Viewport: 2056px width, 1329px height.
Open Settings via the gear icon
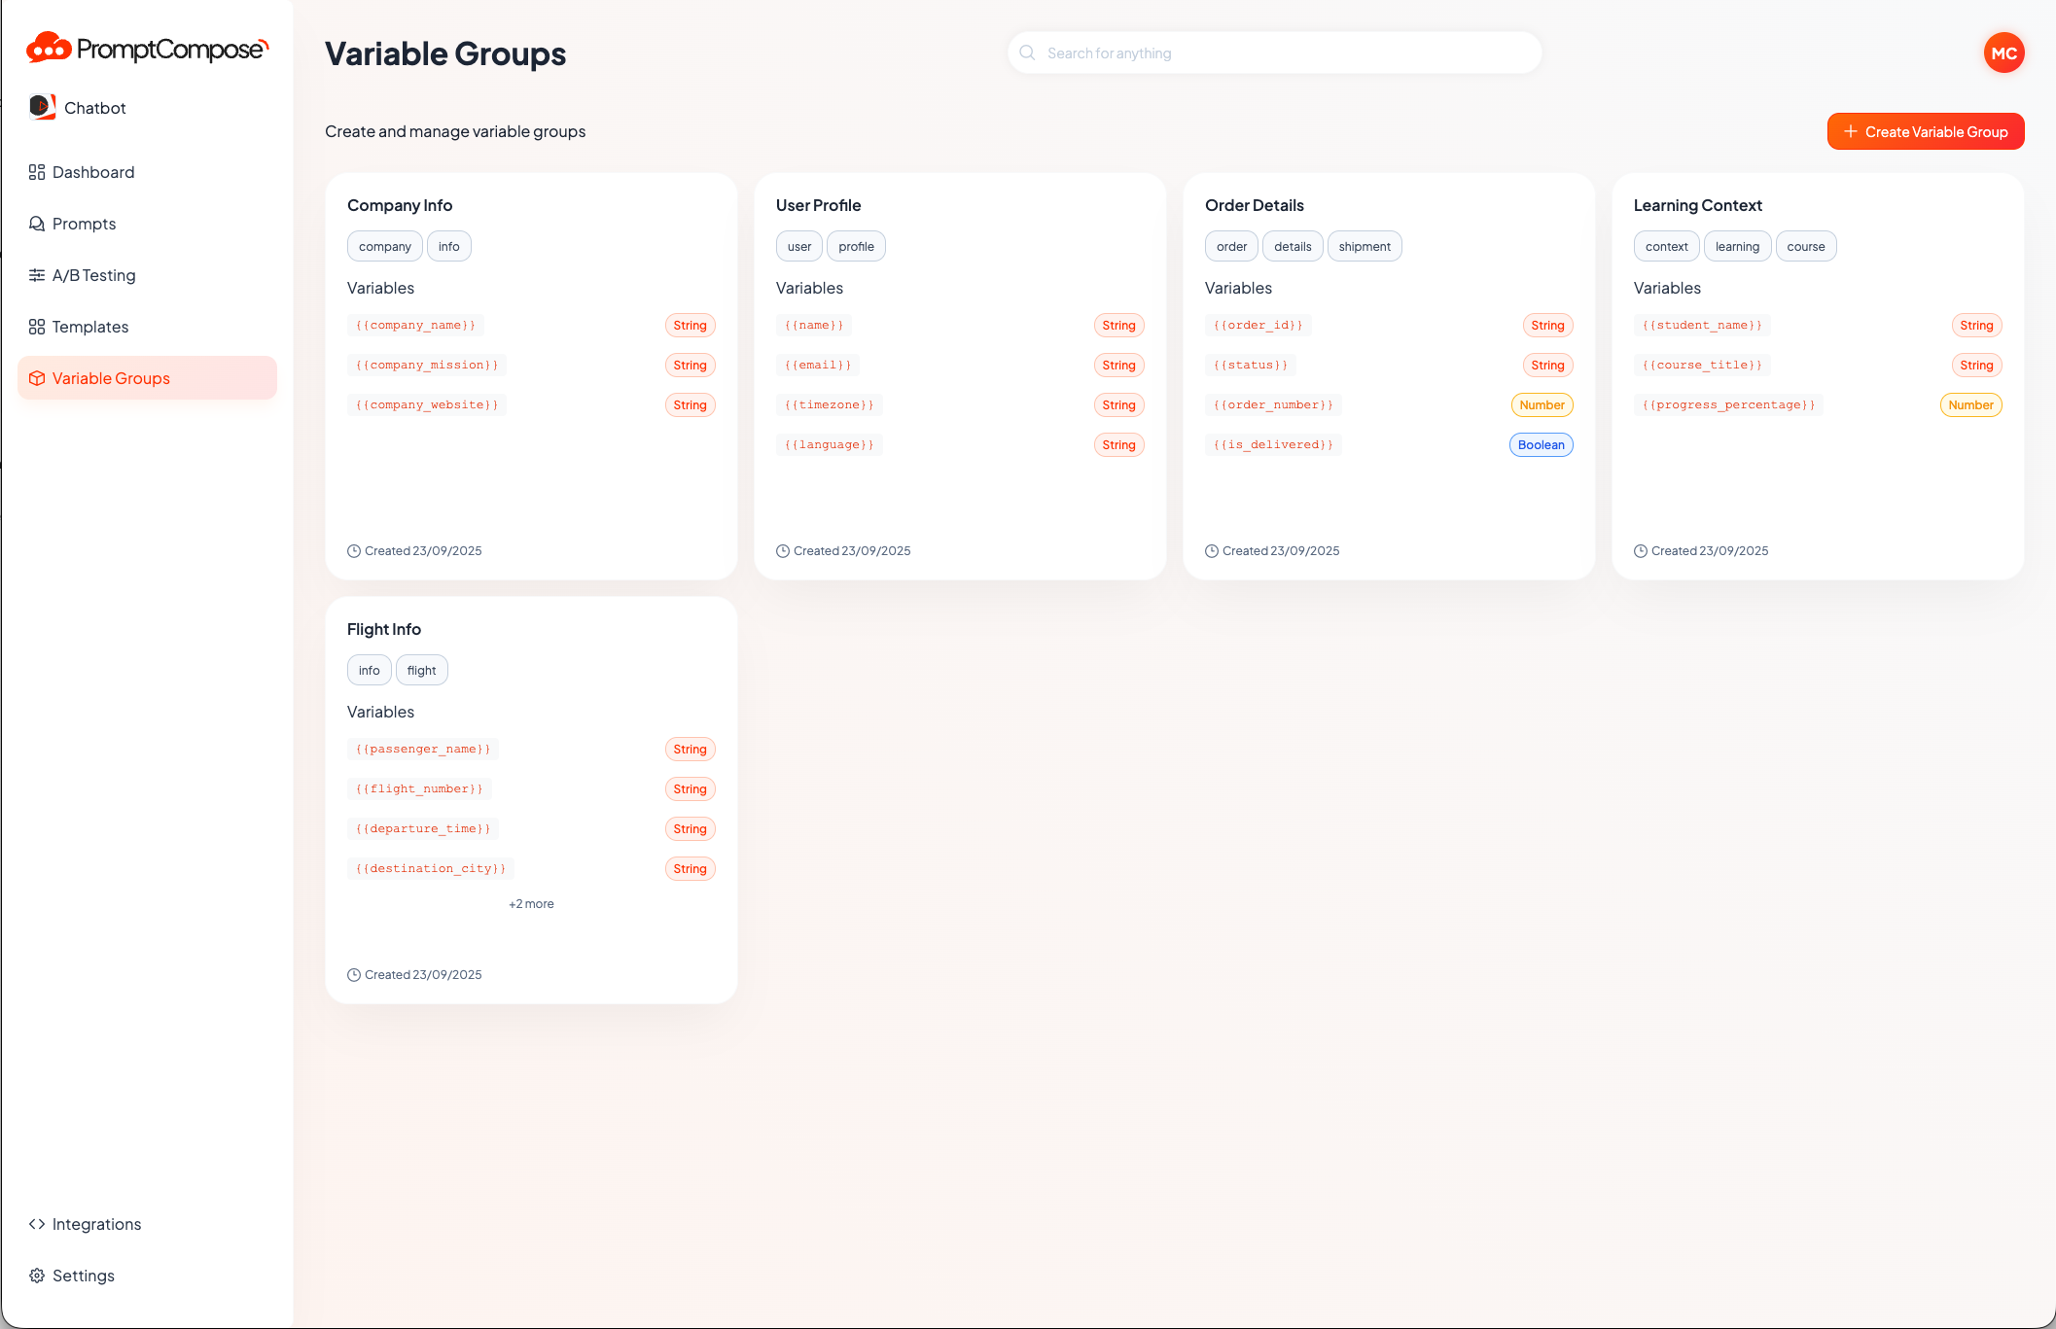tap(37, 1275)
